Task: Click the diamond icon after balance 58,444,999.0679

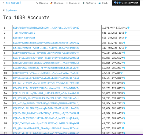Action: tap(124, 78)
